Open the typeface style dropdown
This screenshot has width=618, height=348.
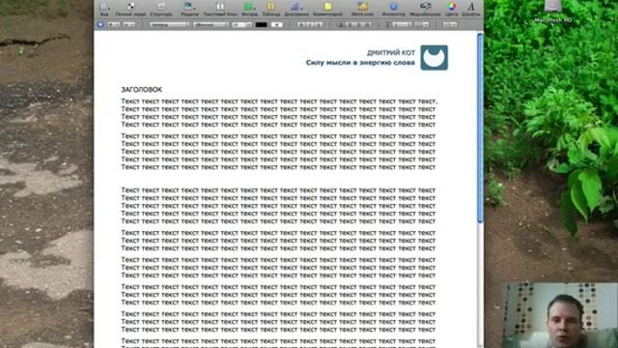[x=211, y=24]
